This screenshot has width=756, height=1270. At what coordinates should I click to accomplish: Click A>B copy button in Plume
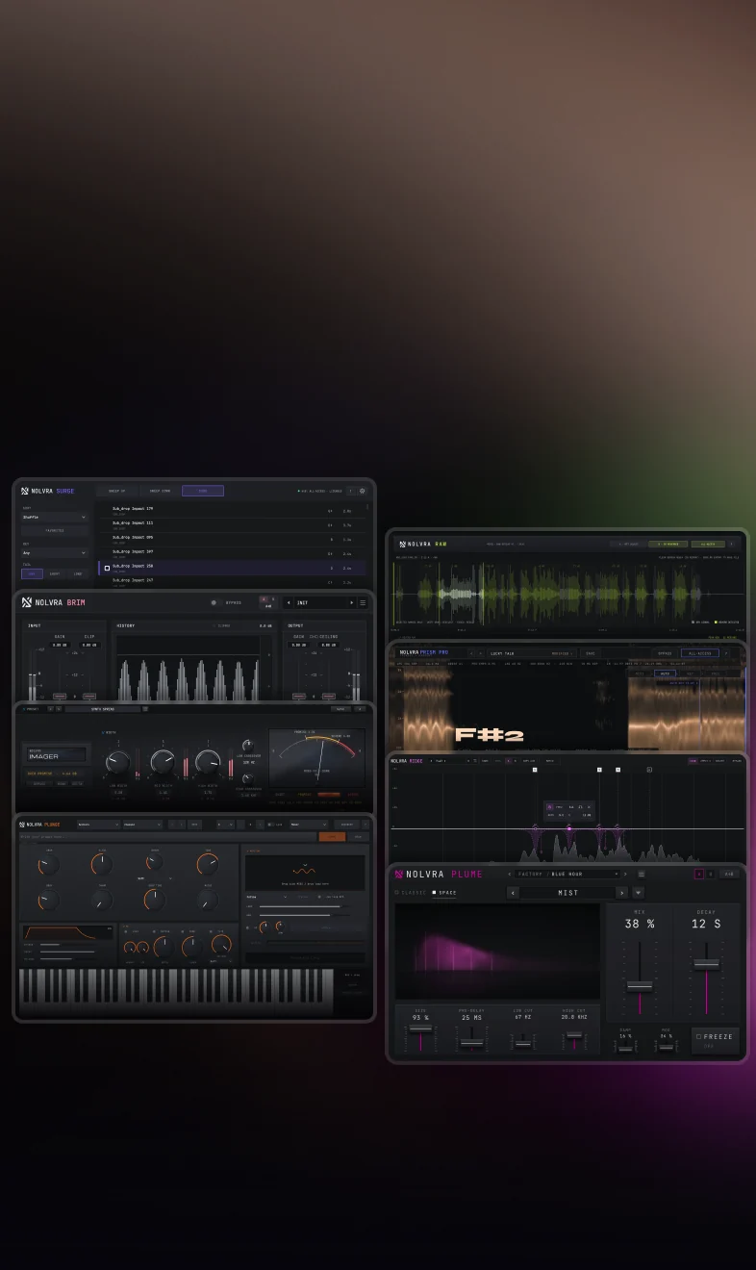pos(729,874)
